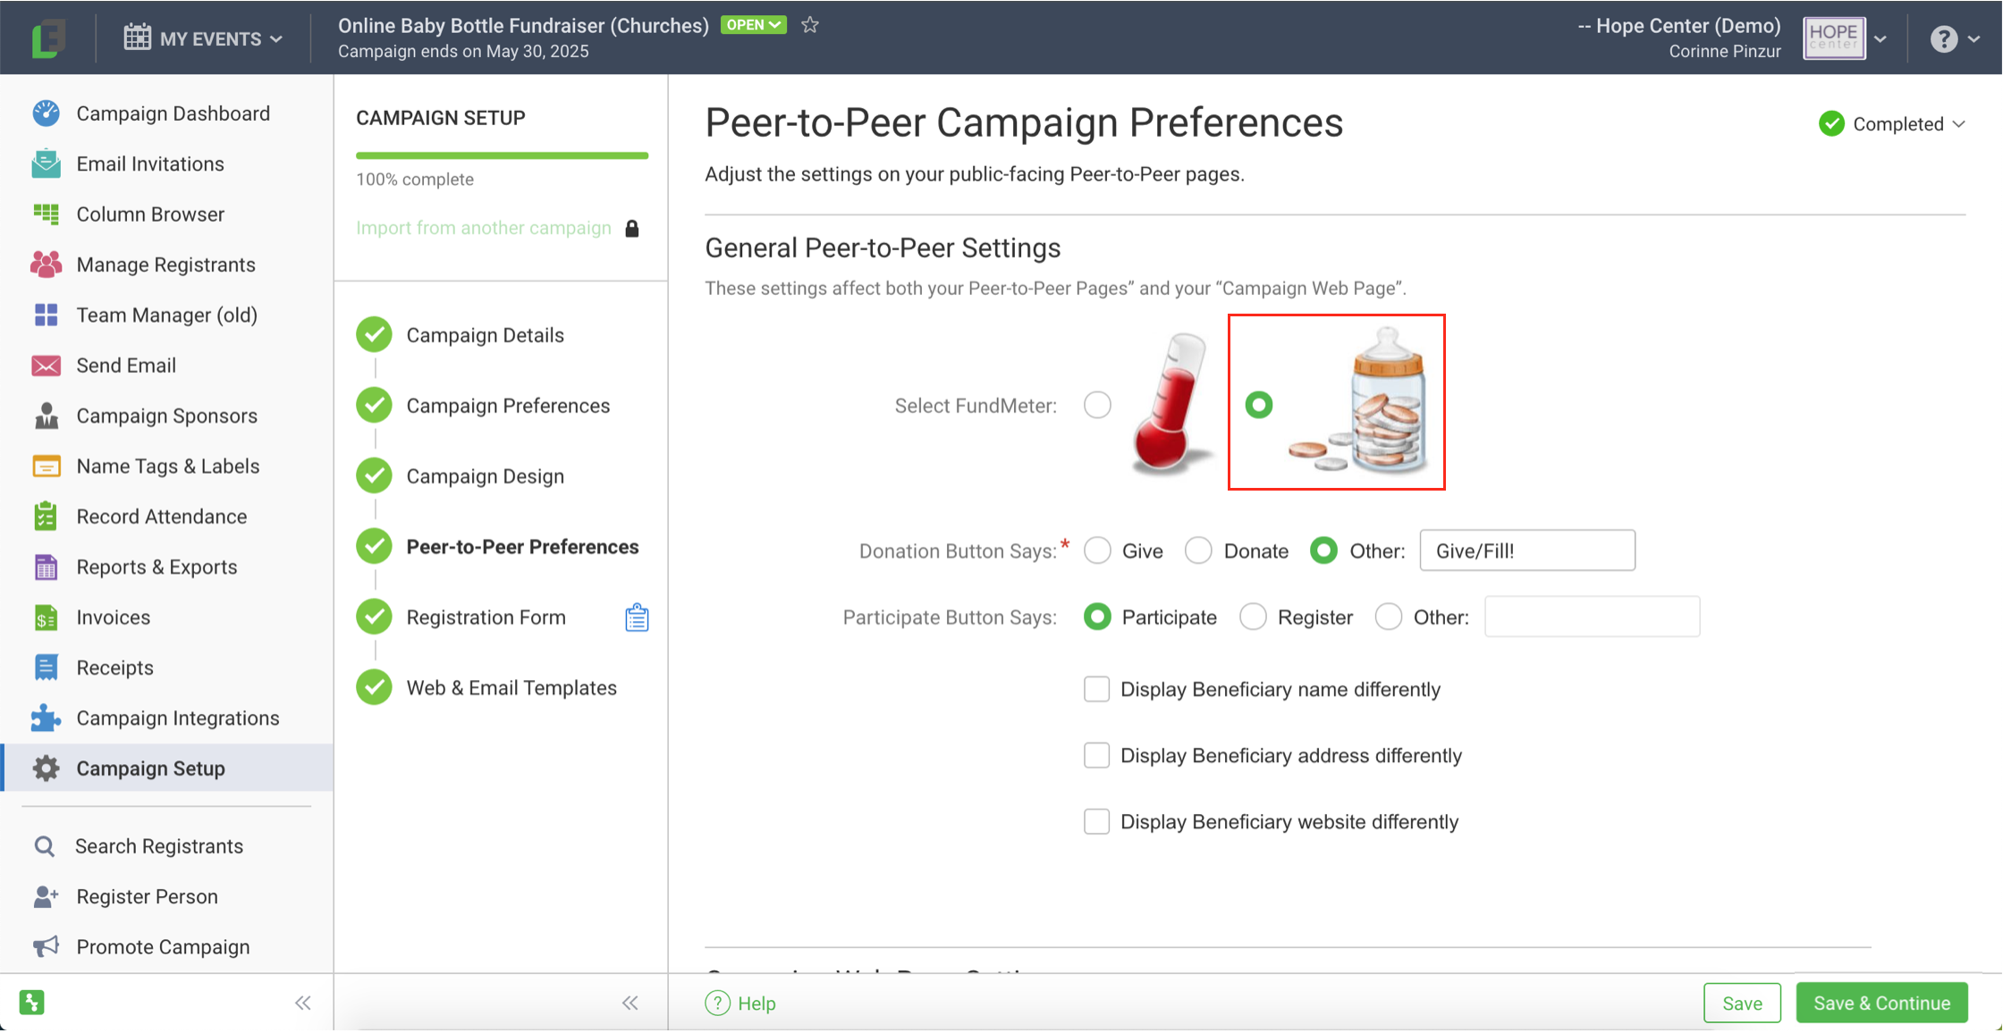Image resolution: width=2003 pixels, height=1033 pixels.
Task: Click the Campaign Integrations puzzle icon
Action: [46, 718]
